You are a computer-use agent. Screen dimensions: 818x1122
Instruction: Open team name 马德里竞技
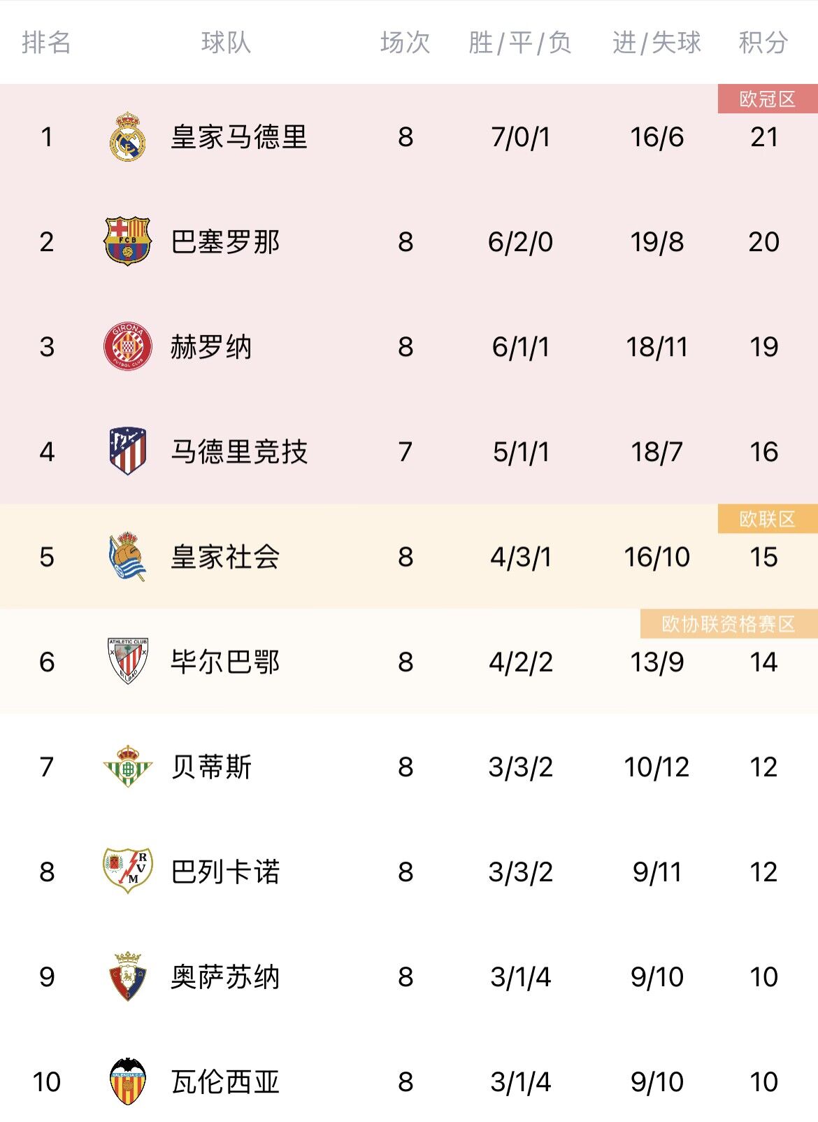(239, 451)
